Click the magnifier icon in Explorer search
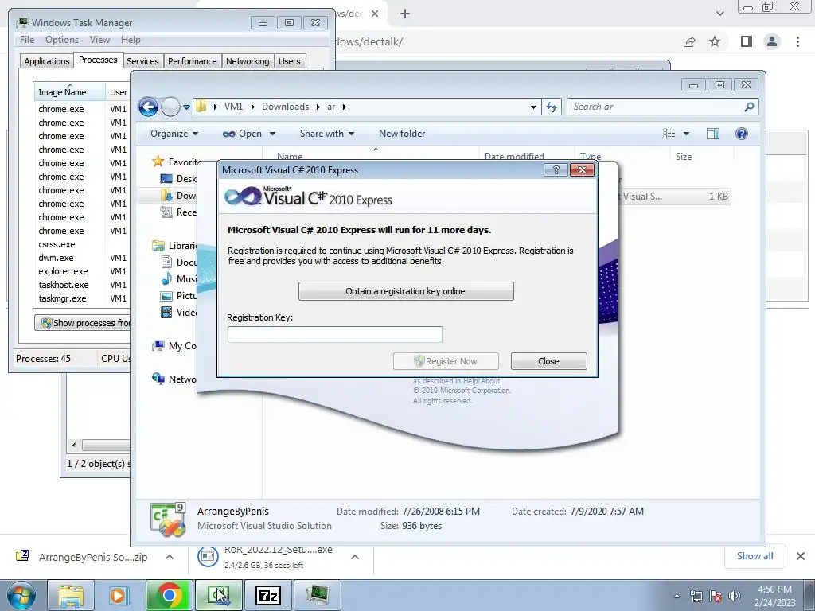Screen dimensions: 815x611 click(x=749, y=107)
